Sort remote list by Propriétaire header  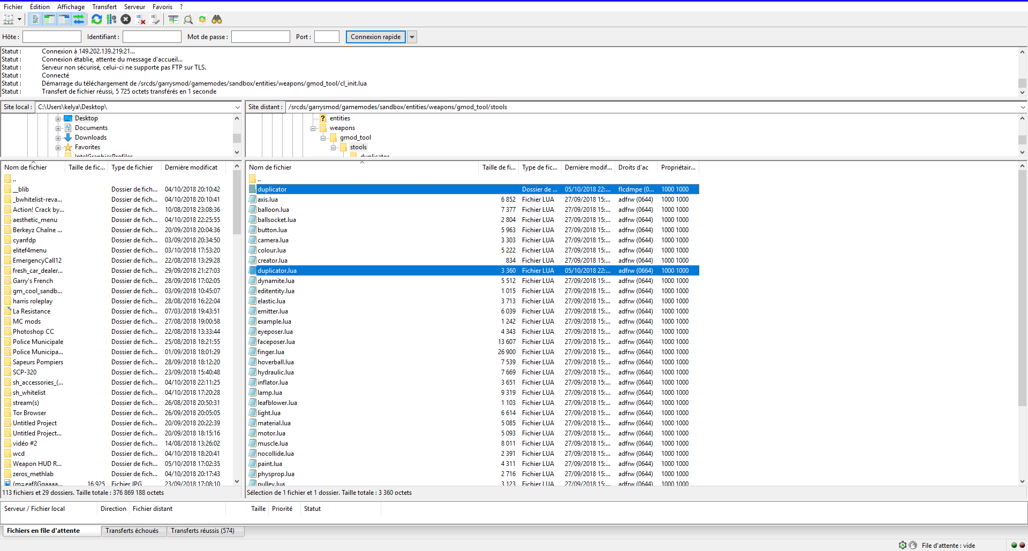(678, 167)
